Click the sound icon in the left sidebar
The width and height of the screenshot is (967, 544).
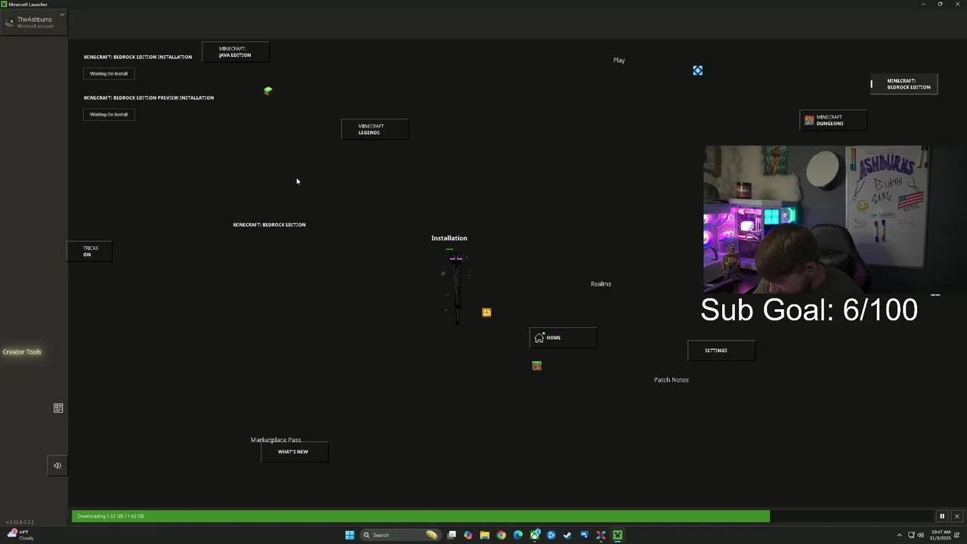point(57,465)
